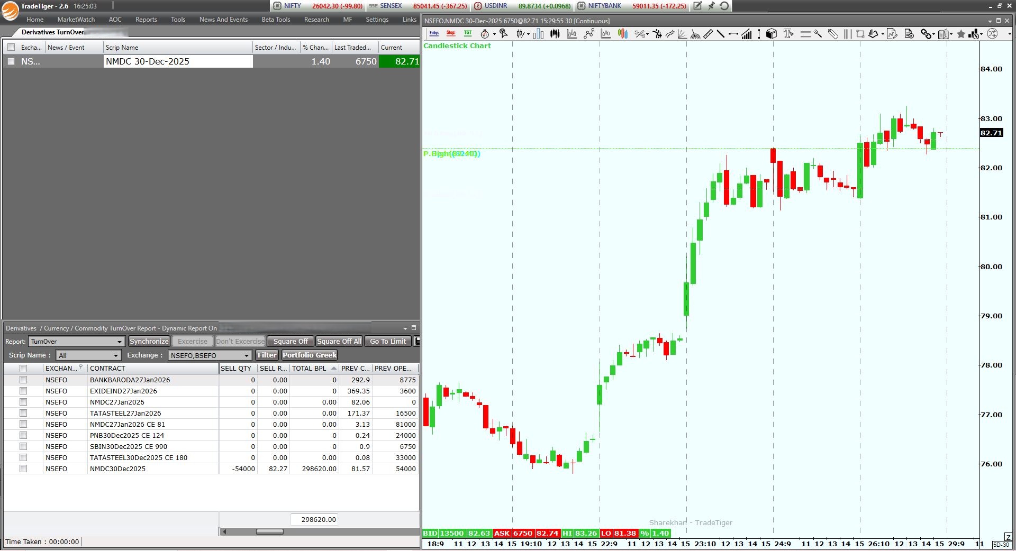Click the Stop loss marker icon

tap(451, 33)
